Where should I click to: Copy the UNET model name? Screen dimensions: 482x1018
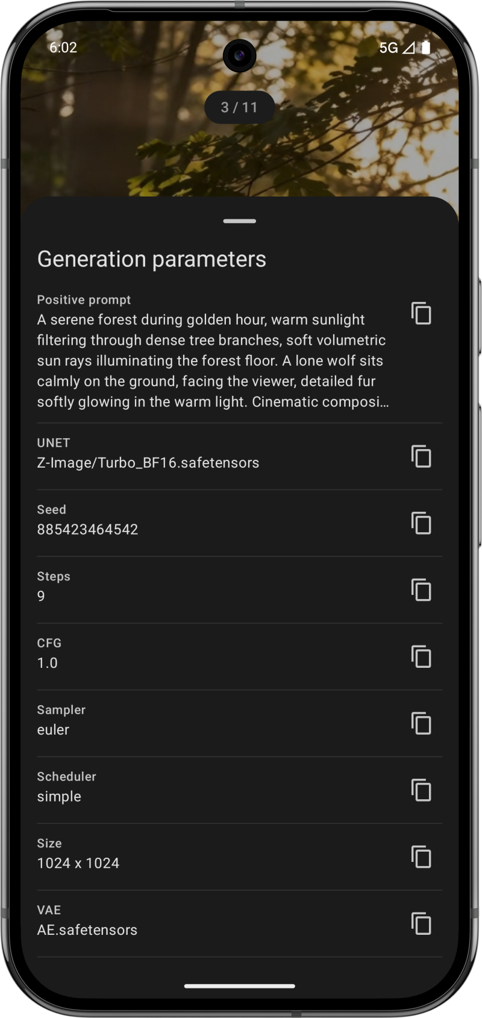421,456
